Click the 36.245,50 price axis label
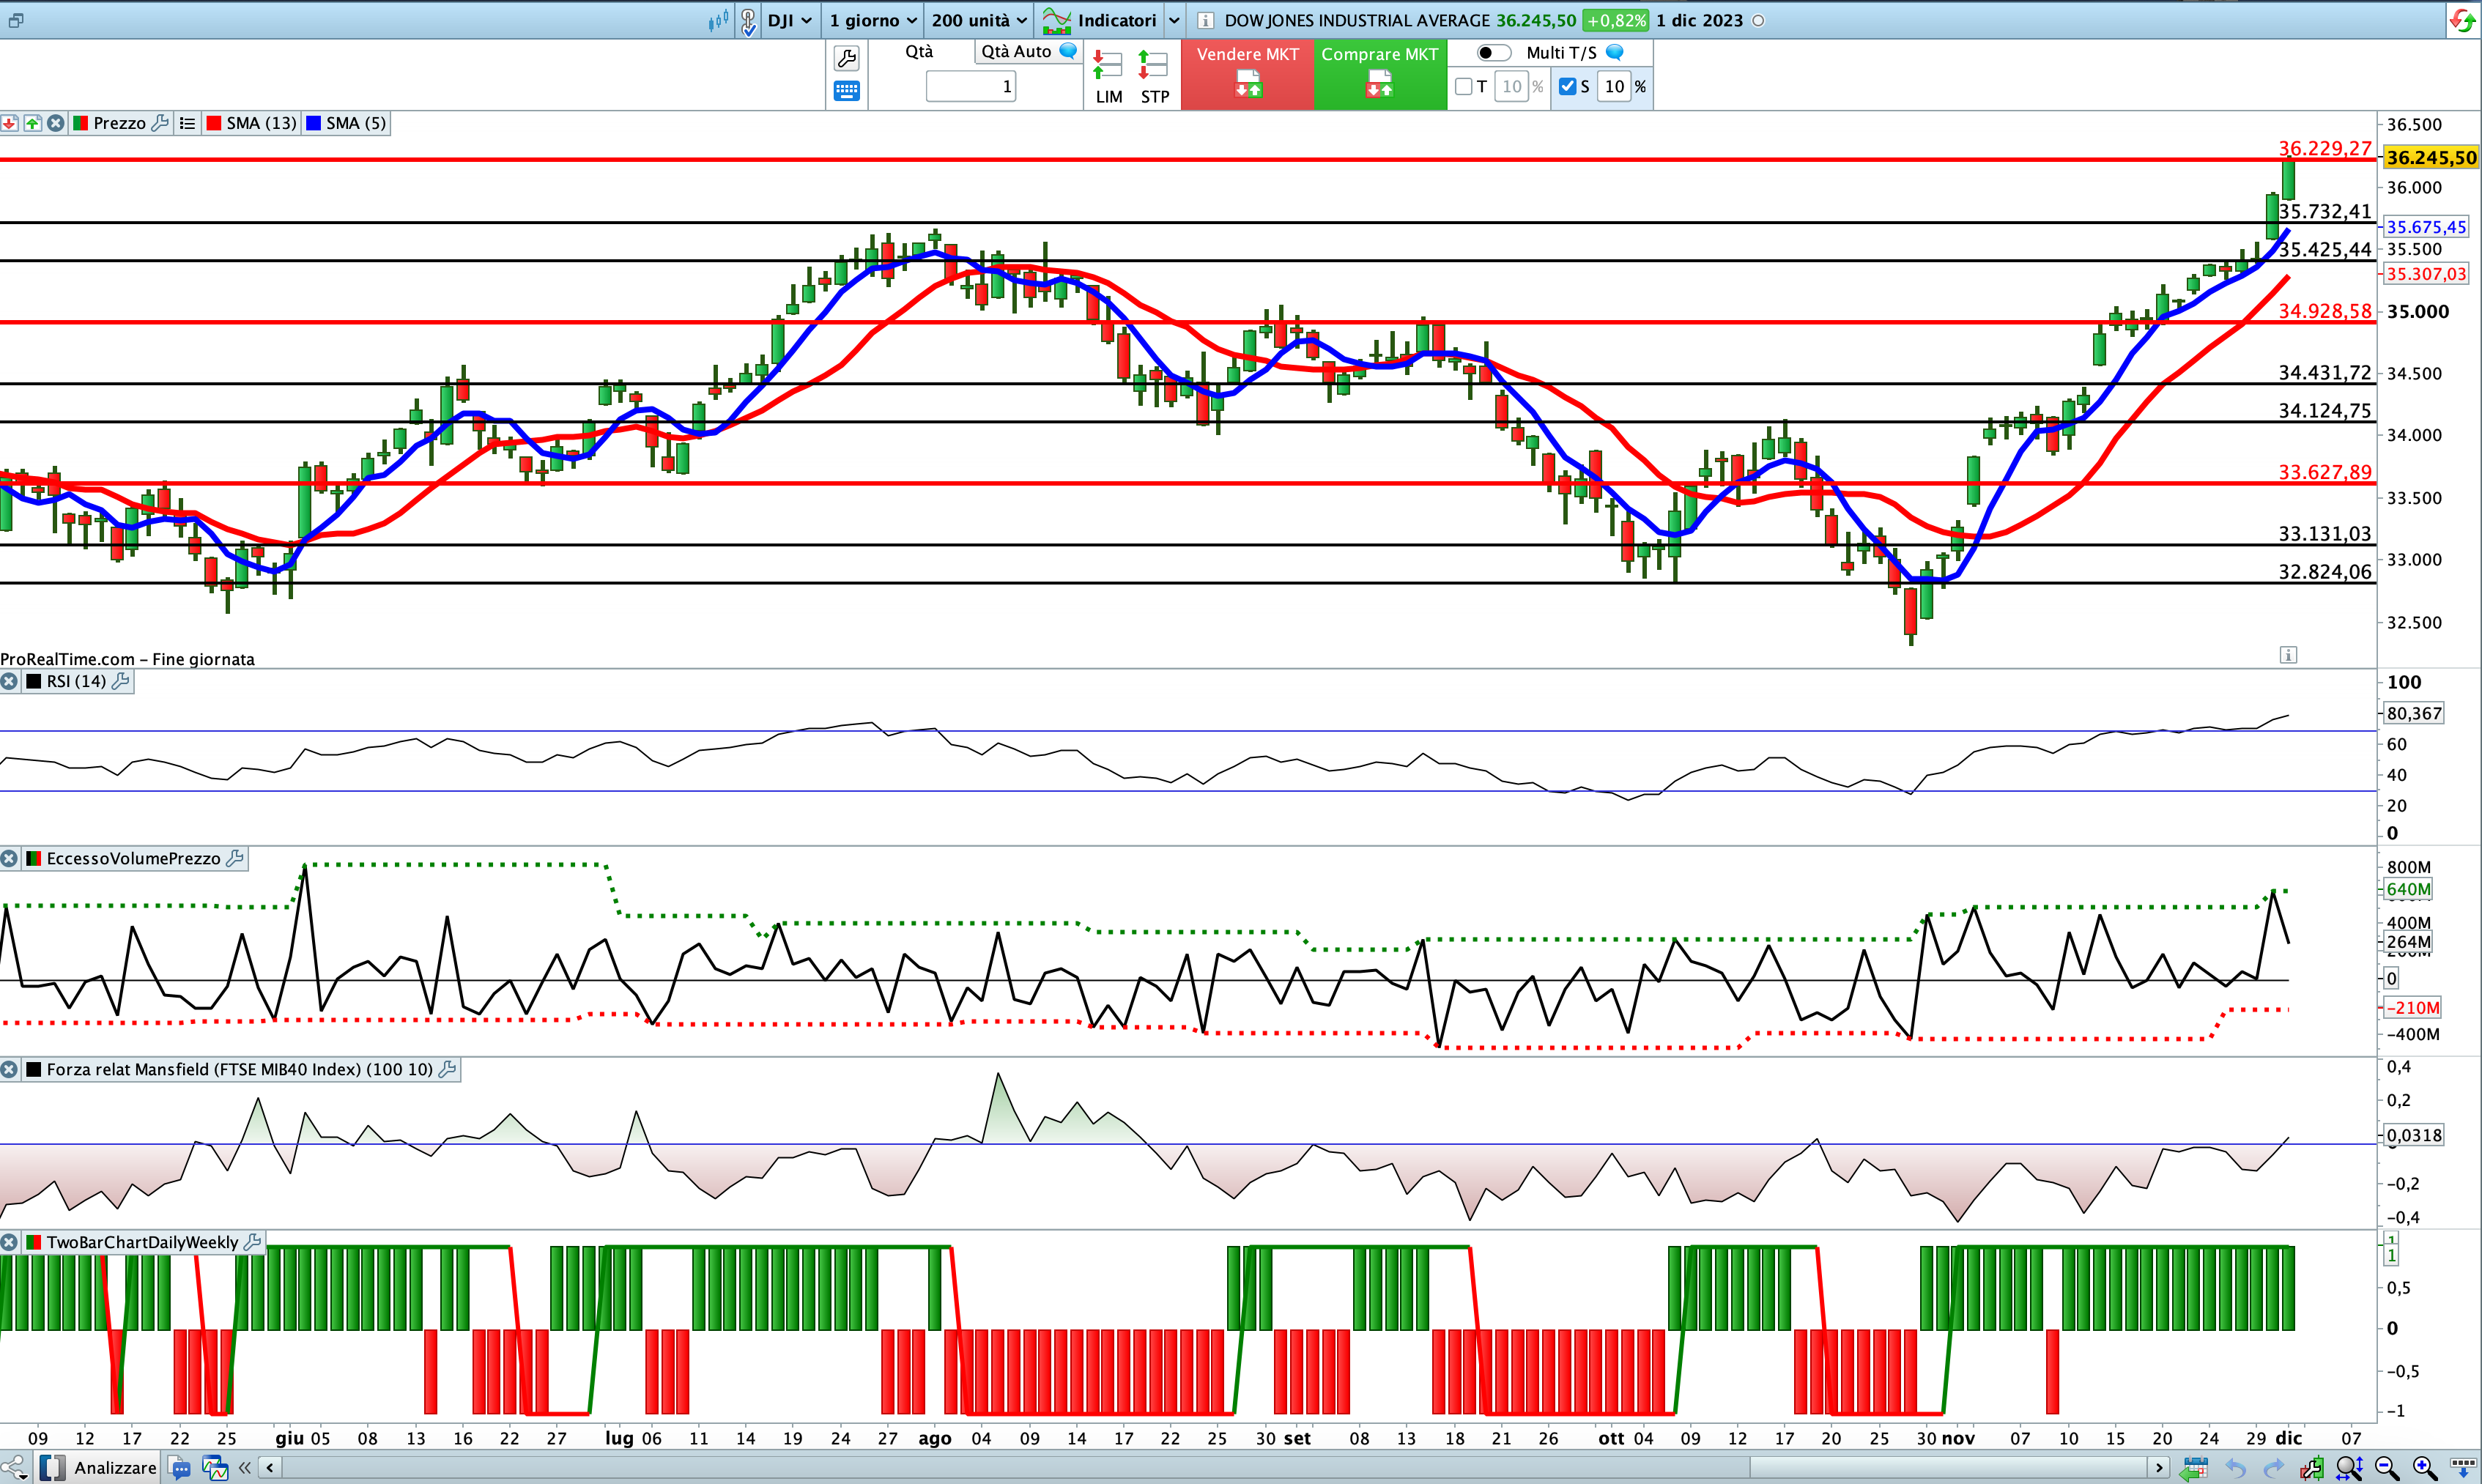The width and height of the screenshot is (2482, 1484). [x=2431, y=157]
